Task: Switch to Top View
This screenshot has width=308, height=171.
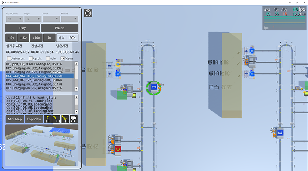Action: pyautogui.click(x=34, y=119)
